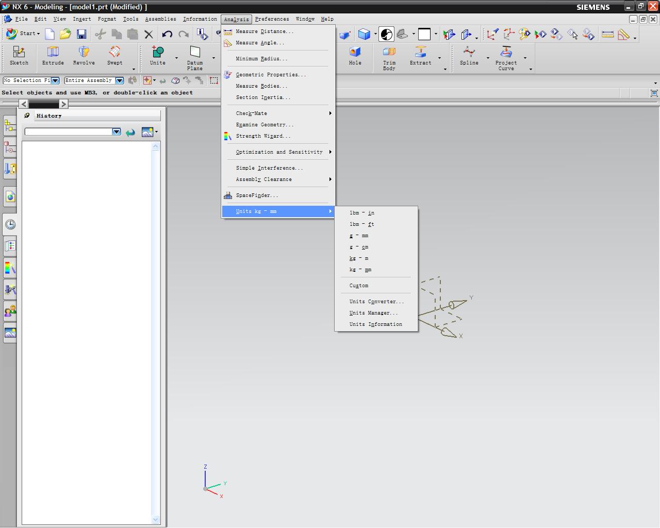Open the History clock sidebar tab
This screenshot has height=528, width=660.
(10, 224)
